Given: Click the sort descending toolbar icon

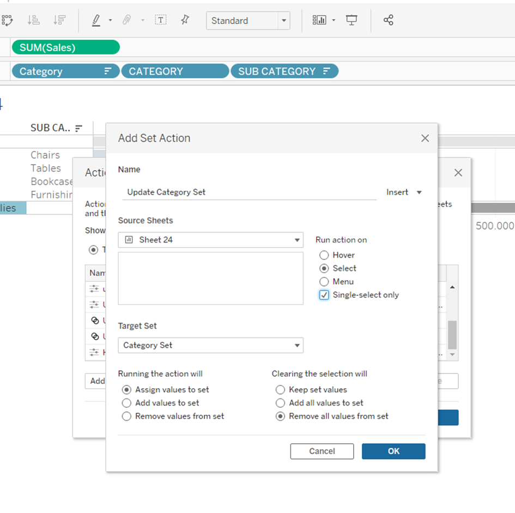Looking at the screenshot, I should coord(59,21).
